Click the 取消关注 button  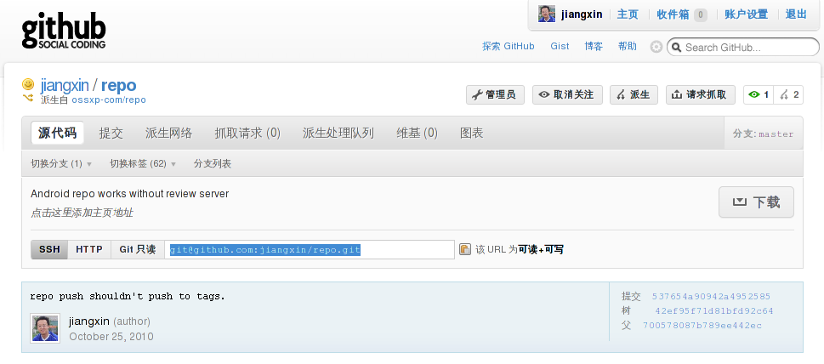click(x=567, y=94)
